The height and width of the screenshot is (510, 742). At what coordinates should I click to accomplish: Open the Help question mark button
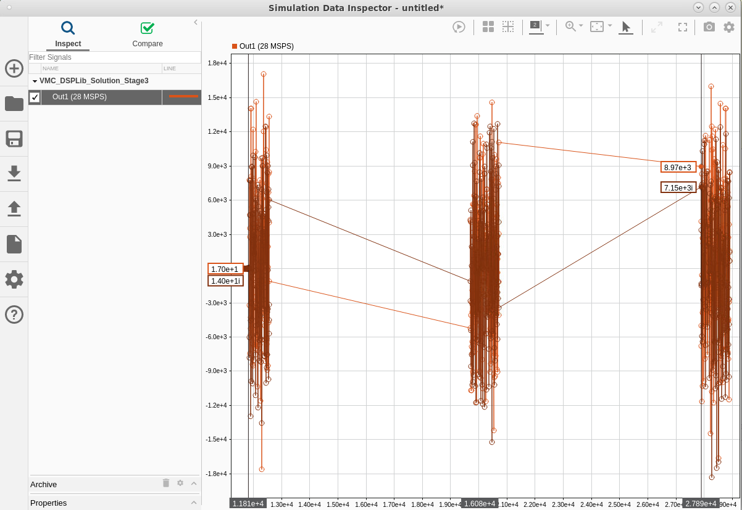coord(14,315)
